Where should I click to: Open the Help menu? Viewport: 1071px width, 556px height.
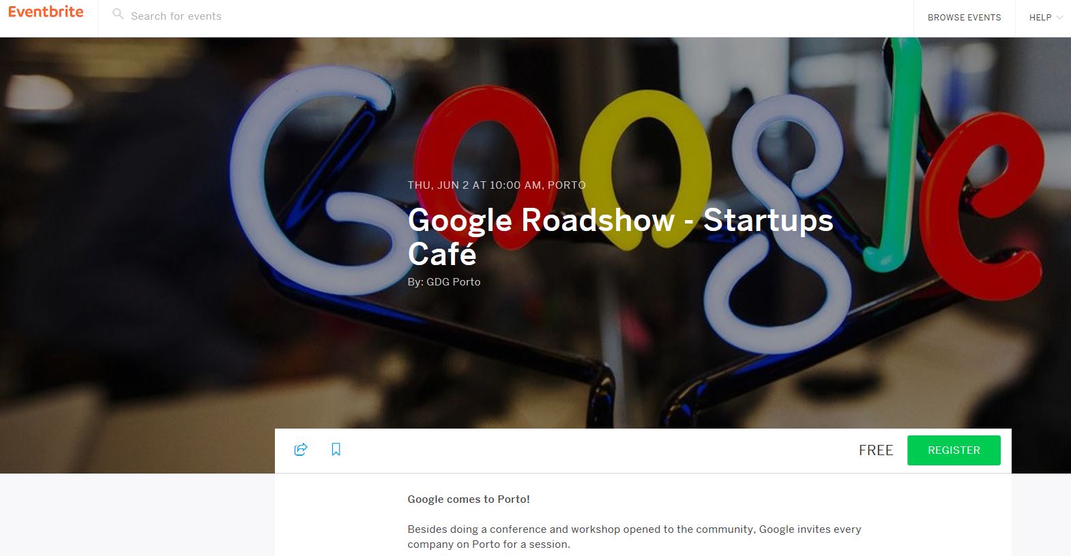(x=1040, y=18)
